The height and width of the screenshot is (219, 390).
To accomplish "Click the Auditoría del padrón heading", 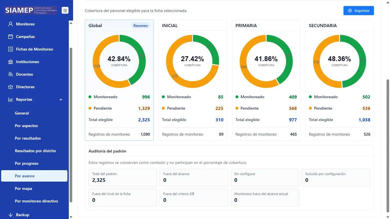I will click(x=107, y=151).
